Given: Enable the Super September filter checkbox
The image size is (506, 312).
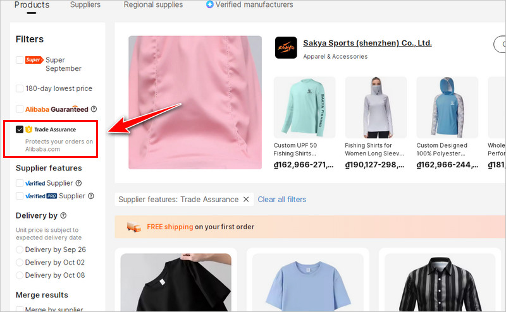Looking at the screenshot, I should (20, 60).
